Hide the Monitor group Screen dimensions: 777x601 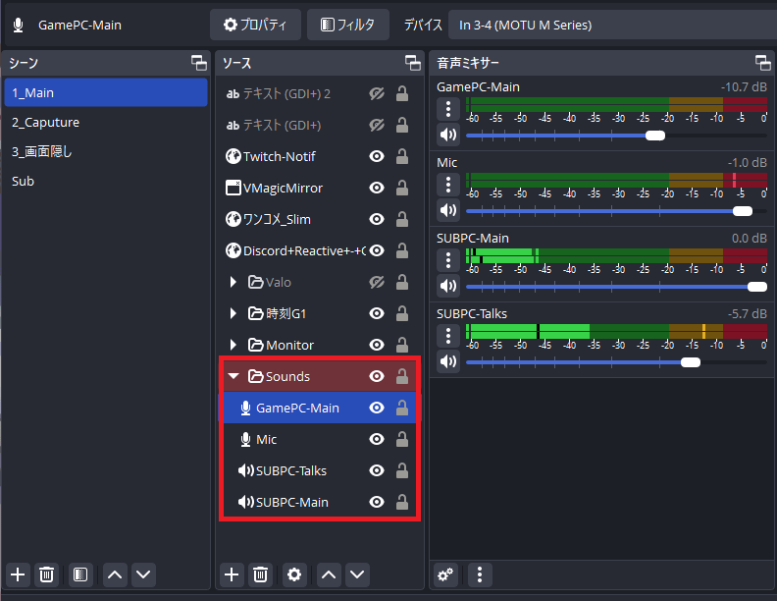tap(377, 345)
